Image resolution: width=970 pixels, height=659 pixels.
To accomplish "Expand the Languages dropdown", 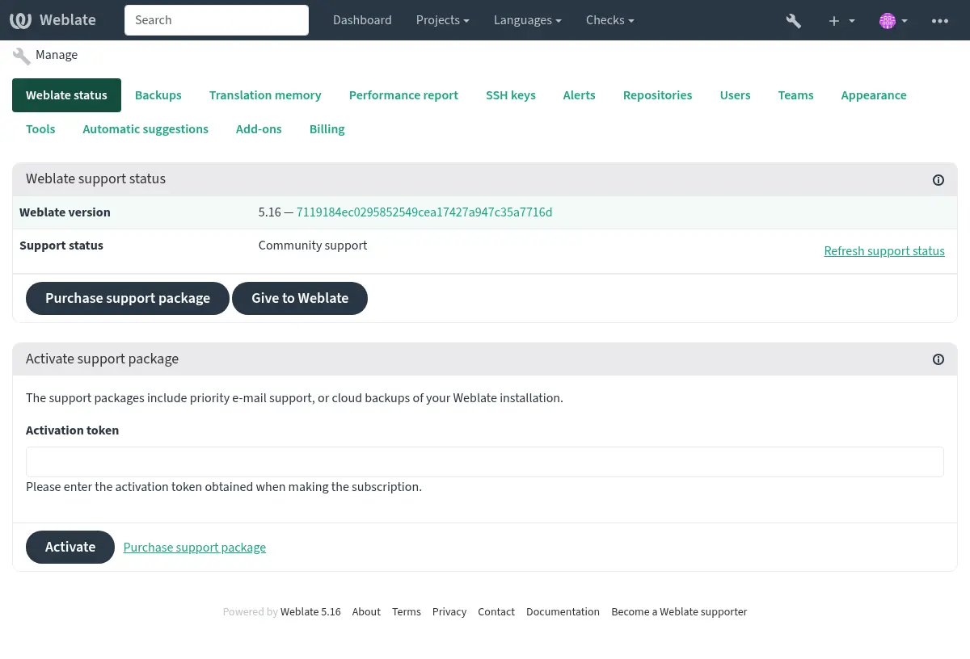I will [528, 20].
